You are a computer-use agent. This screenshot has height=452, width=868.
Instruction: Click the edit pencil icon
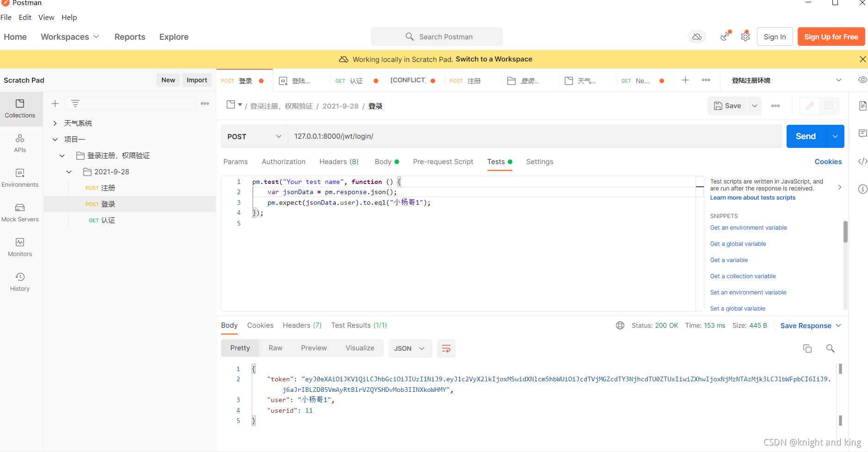point(810,106)
